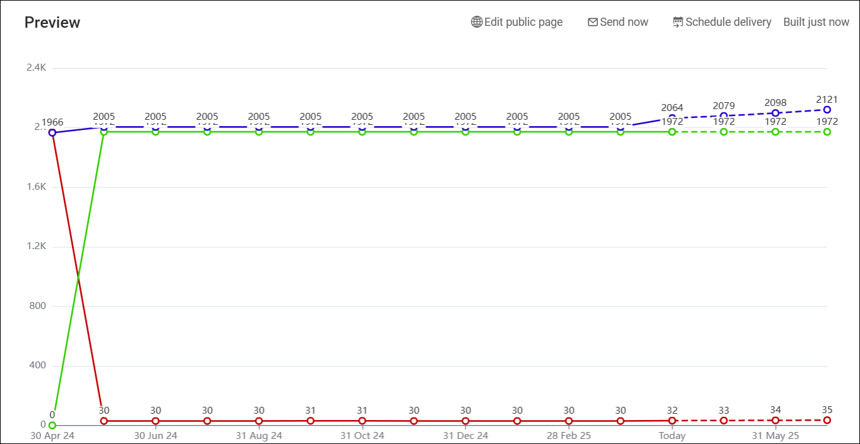Select the blue data point labeled 1966
Image resolution: width=860 pixels, height=444 pixels.
(x=52, y=132)
